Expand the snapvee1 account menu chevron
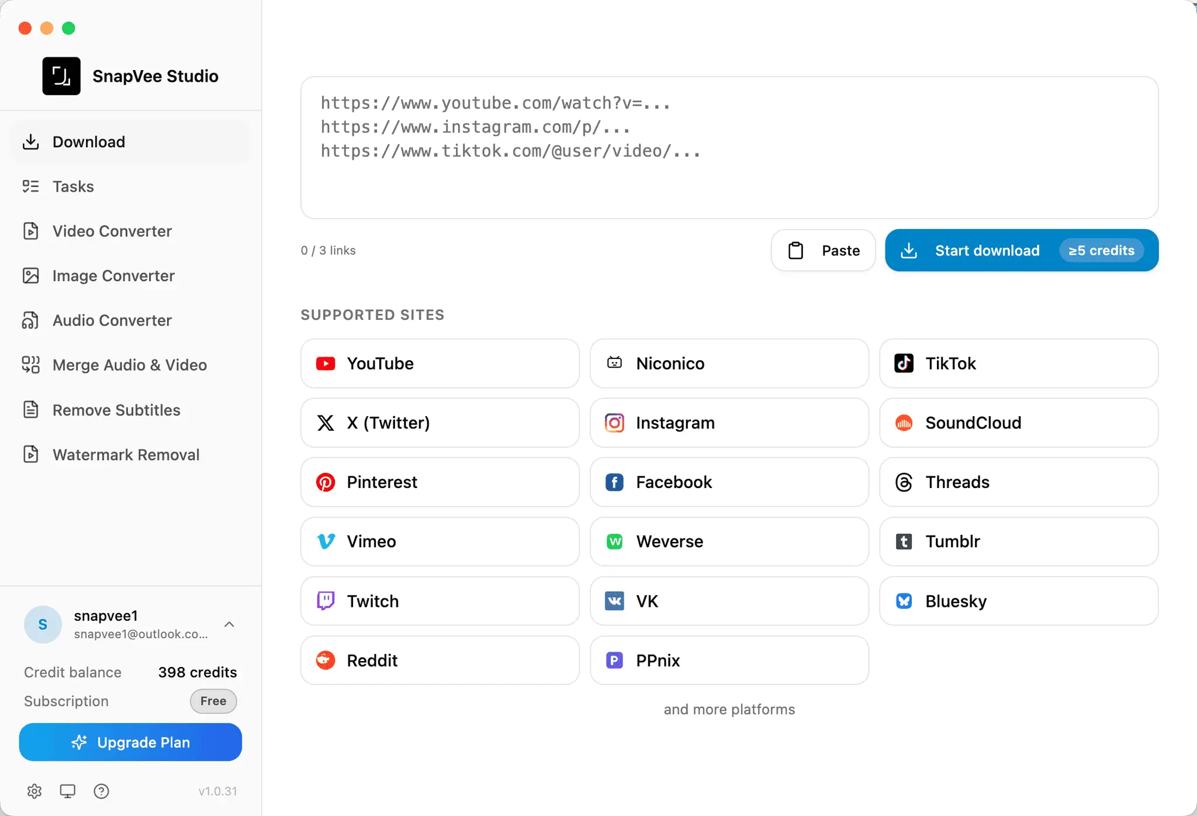 [x=229, y=624]
